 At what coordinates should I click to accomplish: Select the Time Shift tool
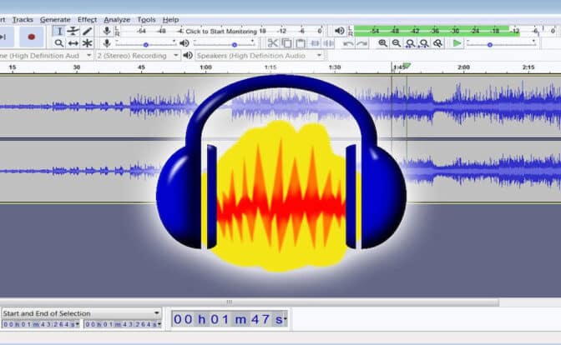click(73, 43)
